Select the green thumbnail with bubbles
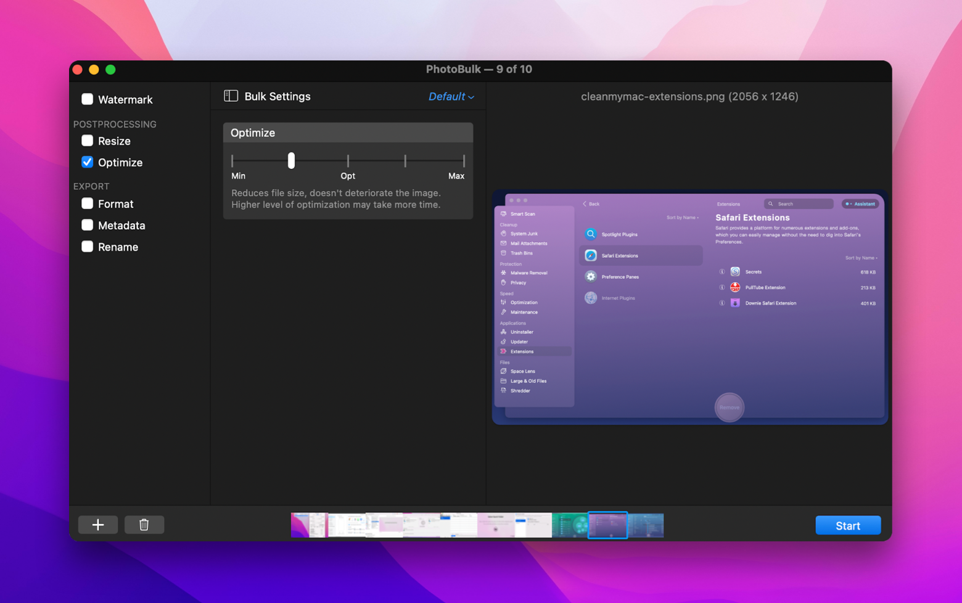 (x=570, y=525)
